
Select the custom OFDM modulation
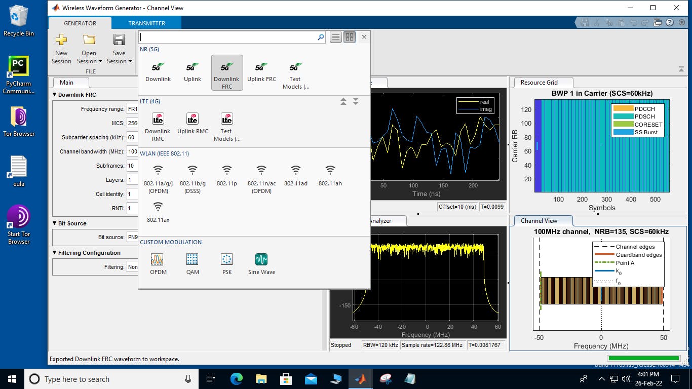click(x=158, y=264)
